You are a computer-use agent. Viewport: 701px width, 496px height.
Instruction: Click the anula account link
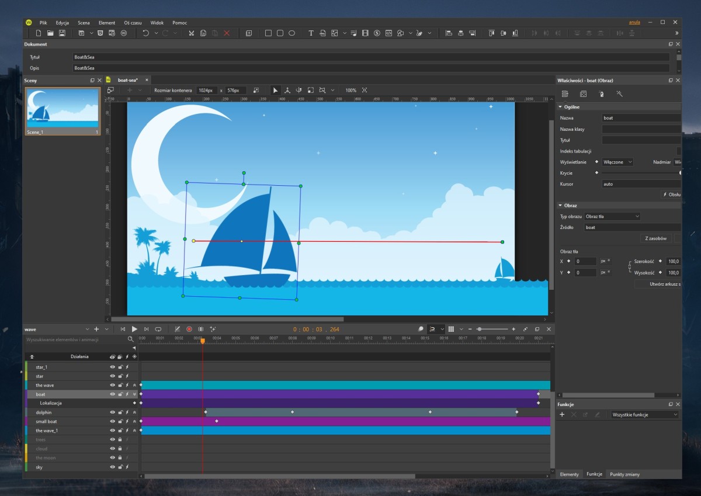pyautogui.click(x=634, y=22)
